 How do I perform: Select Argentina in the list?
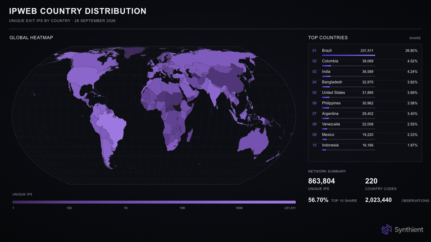(330, 114)
